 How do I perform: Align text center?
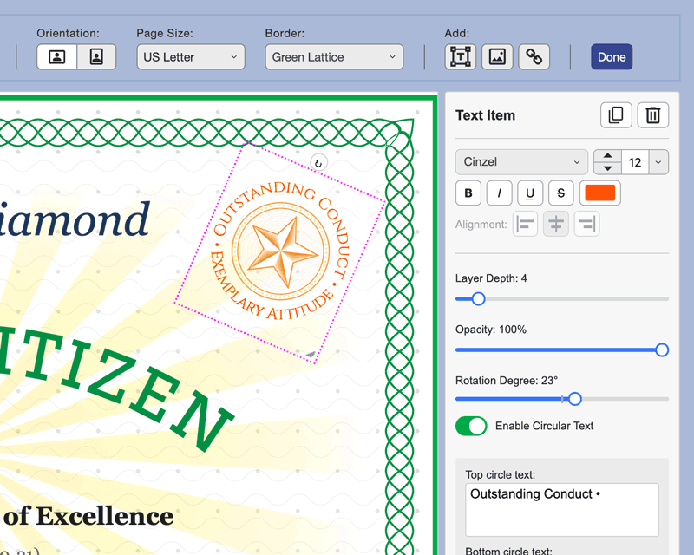pyautogui.click(x=556, y=224)
